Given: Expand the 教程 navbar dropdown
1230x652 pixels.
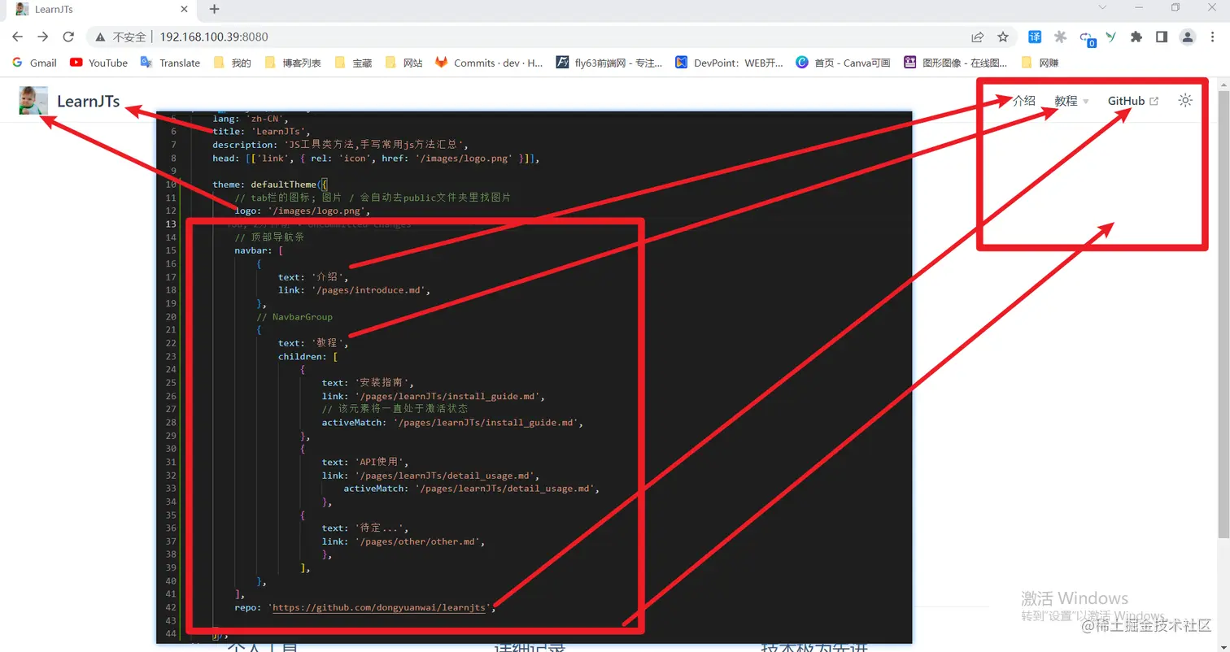Looking at the screenshot, I should click(x=1071, y=101).
